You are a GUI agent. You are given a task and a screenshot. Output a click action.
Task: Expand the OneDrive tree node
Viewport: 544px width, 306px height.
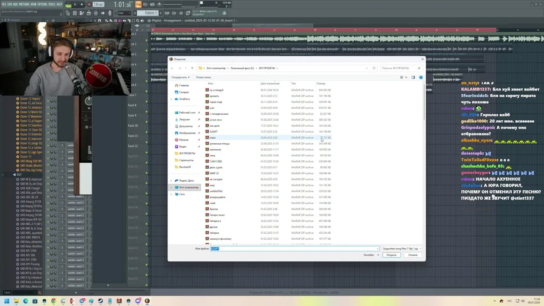coord(171,99)
